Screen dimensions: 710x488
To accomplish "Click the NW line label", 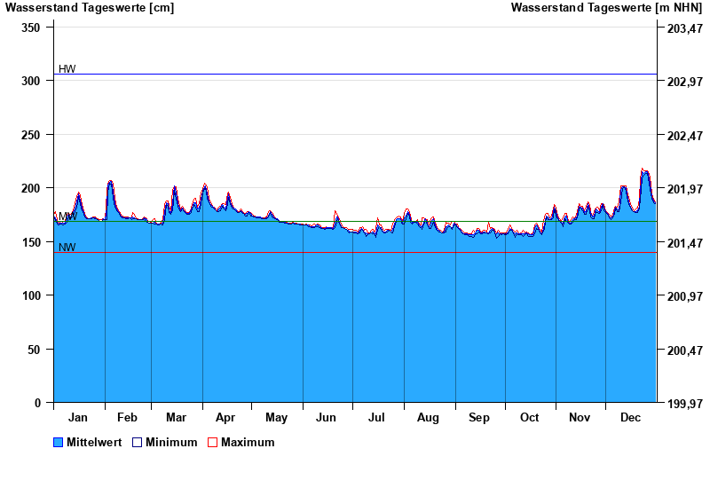I will (67, 248).
